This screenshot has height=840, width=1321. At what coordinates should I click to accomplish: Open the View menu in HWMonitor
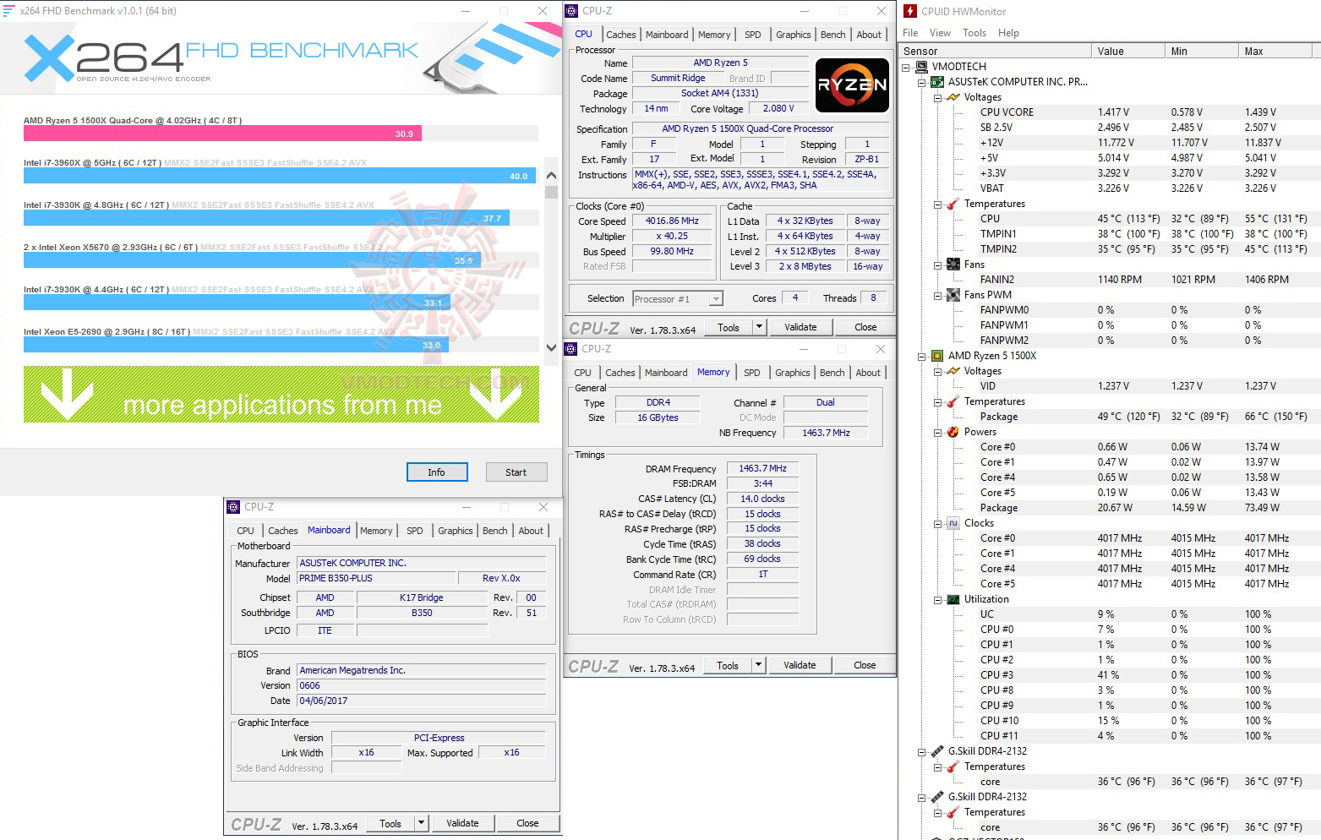tap(939, 32)
